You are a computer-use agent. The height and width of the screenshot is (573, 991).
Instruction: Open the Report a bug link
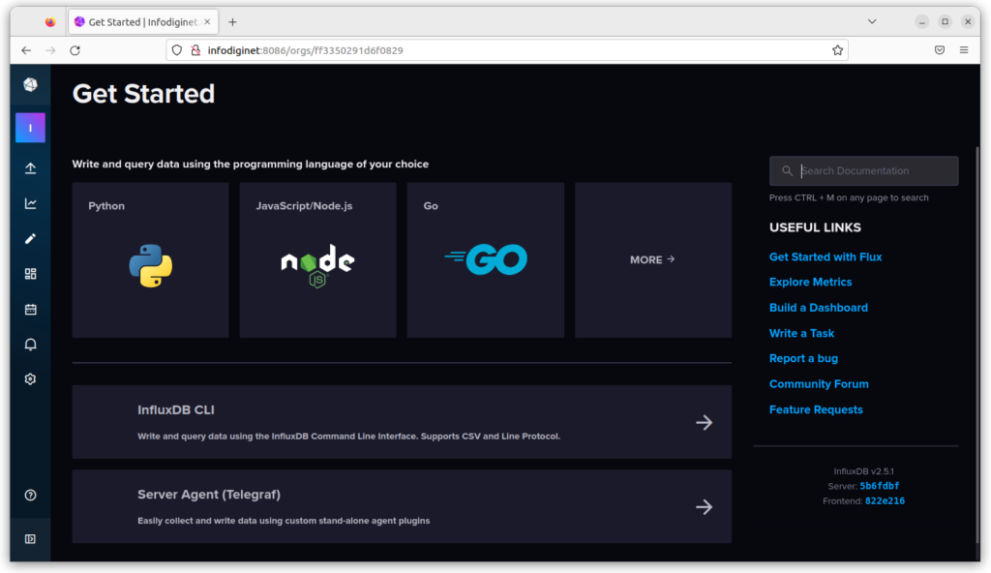point(803,358)
